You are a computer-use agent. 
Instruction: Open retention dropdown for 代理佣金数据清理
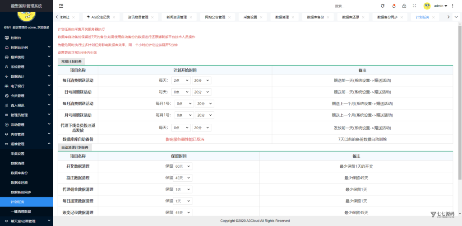[x=182, y=189]
